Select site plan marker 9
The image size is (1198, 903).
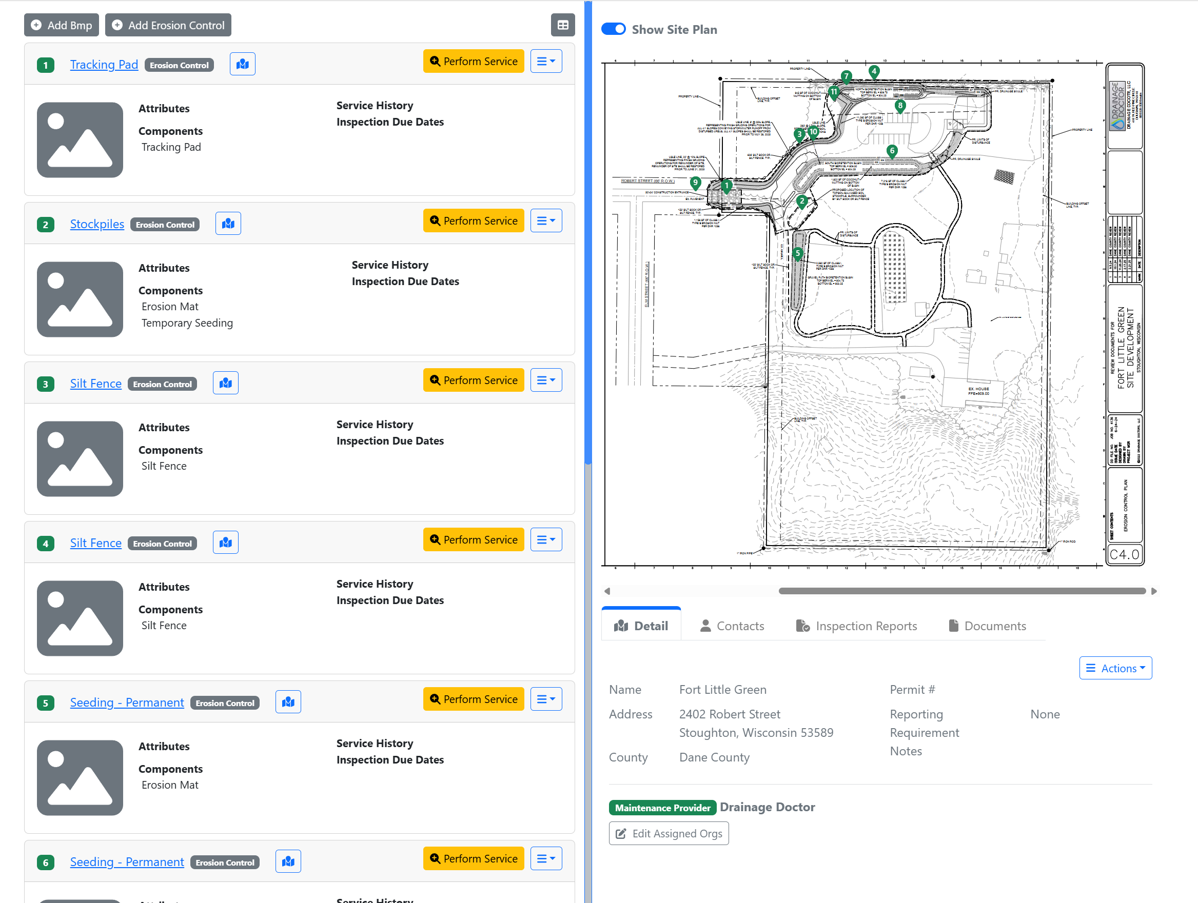[695, 184]
